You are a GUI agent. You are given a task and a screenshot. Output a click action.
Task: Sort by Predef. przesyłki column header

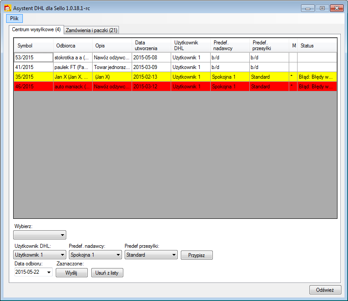[x=269, y=46]
